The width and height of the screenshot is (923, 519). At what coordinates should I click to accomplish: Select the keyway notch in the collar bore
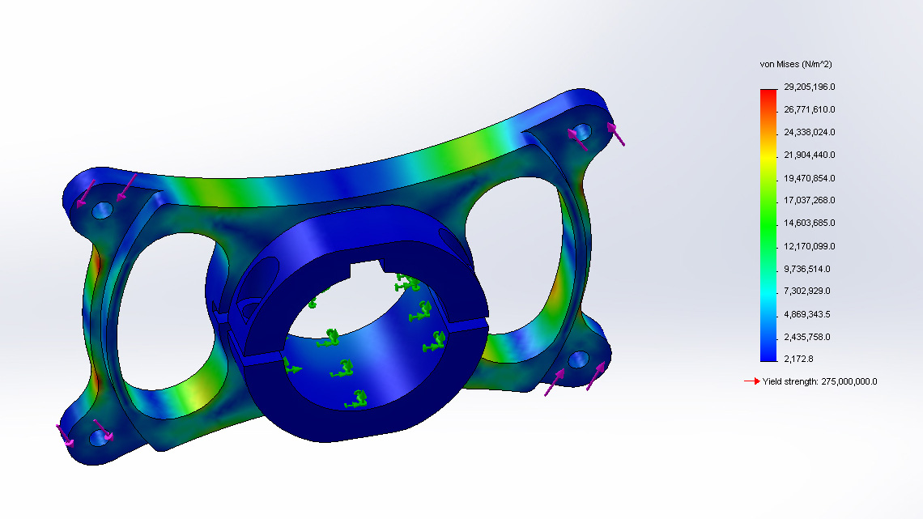pyautogui.click(x=368, y=270)
